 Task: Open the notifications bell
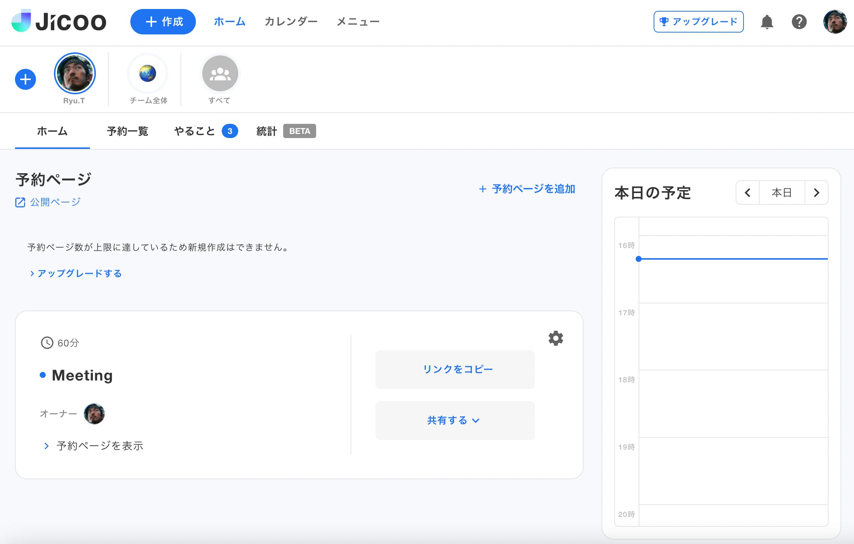[767, 22]
